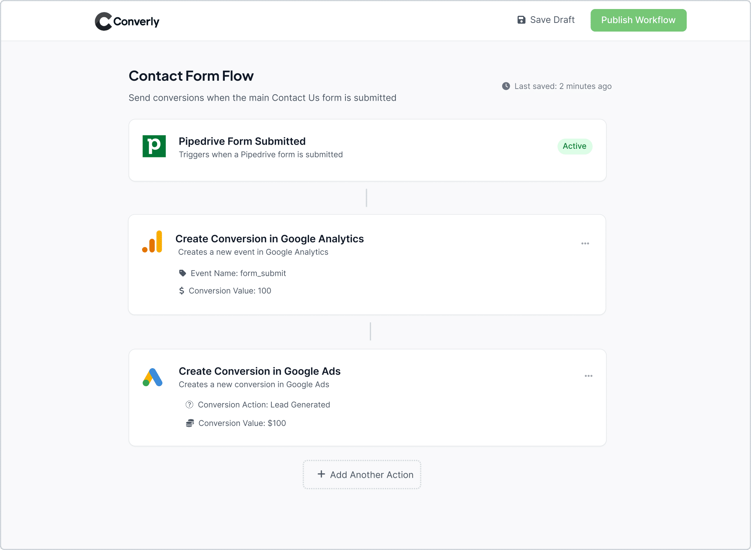Click Add Another Action
The height and width of the screenshot is (550, 751).
(362, 474)
